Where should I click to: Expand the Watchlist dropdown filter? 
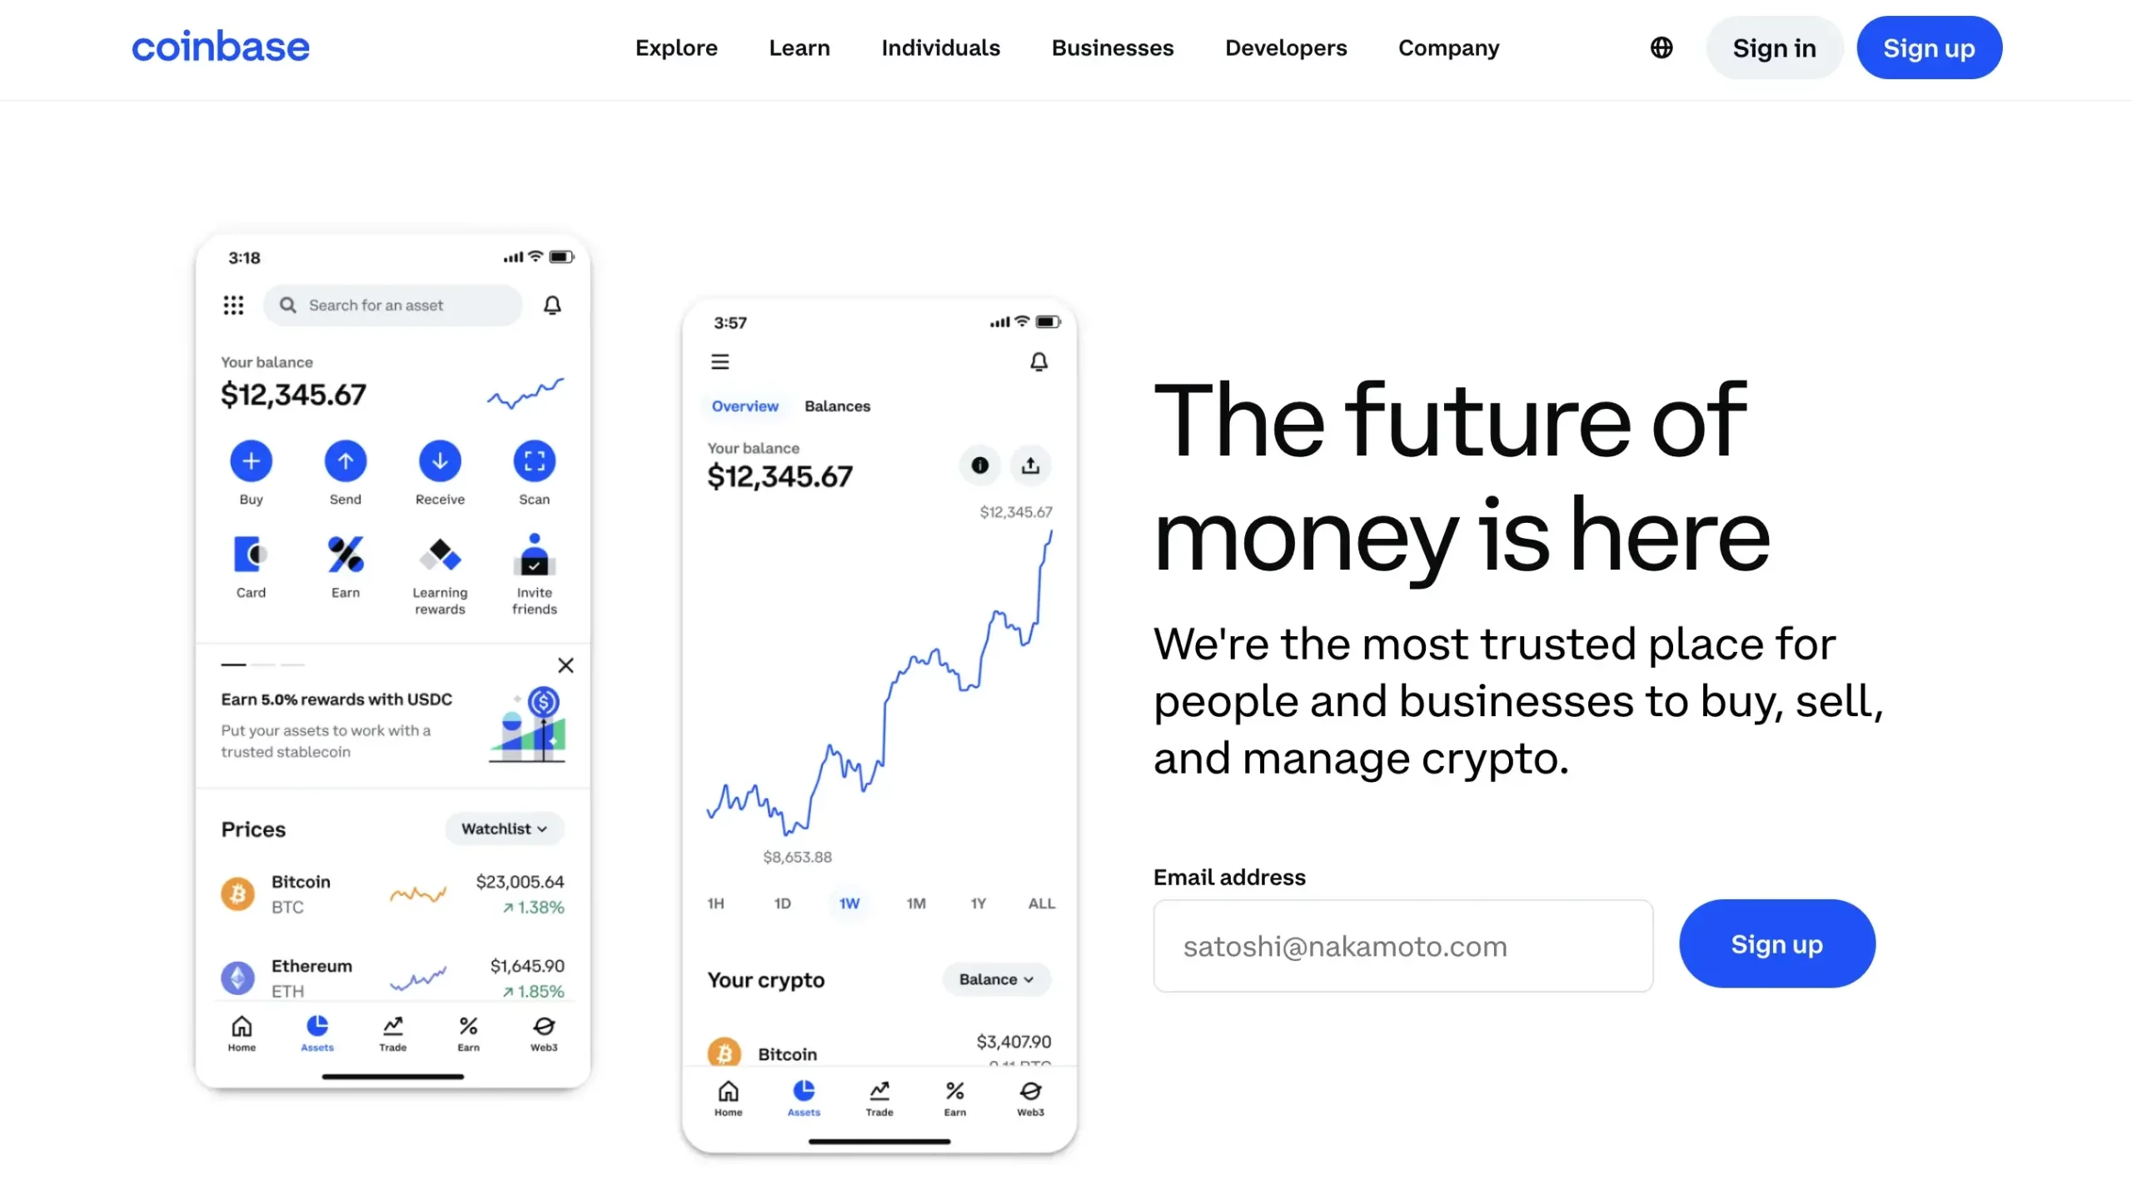[x=504, y=829]
